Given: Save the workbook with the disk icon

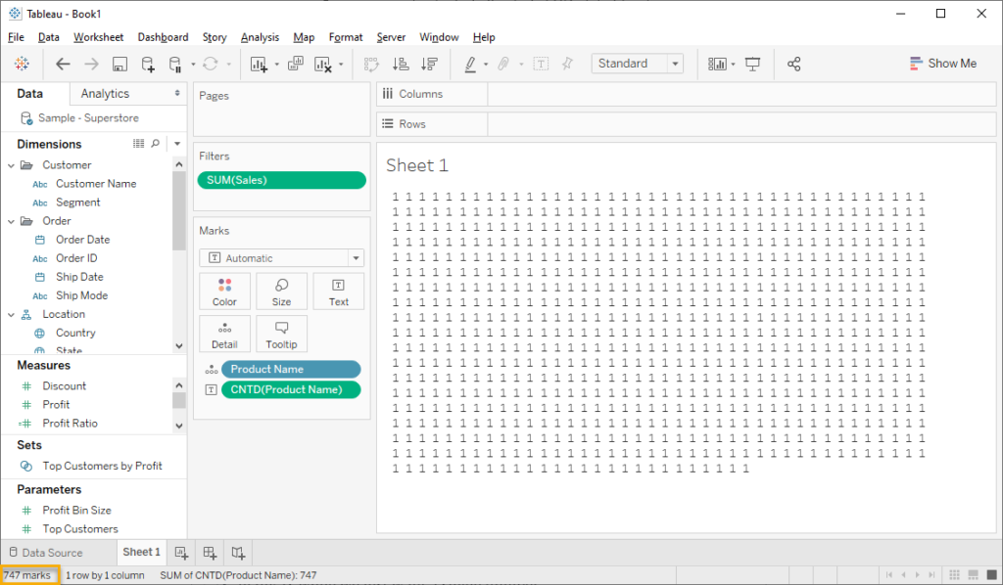Looking at the screenshot, I should (x=119, y=64).
